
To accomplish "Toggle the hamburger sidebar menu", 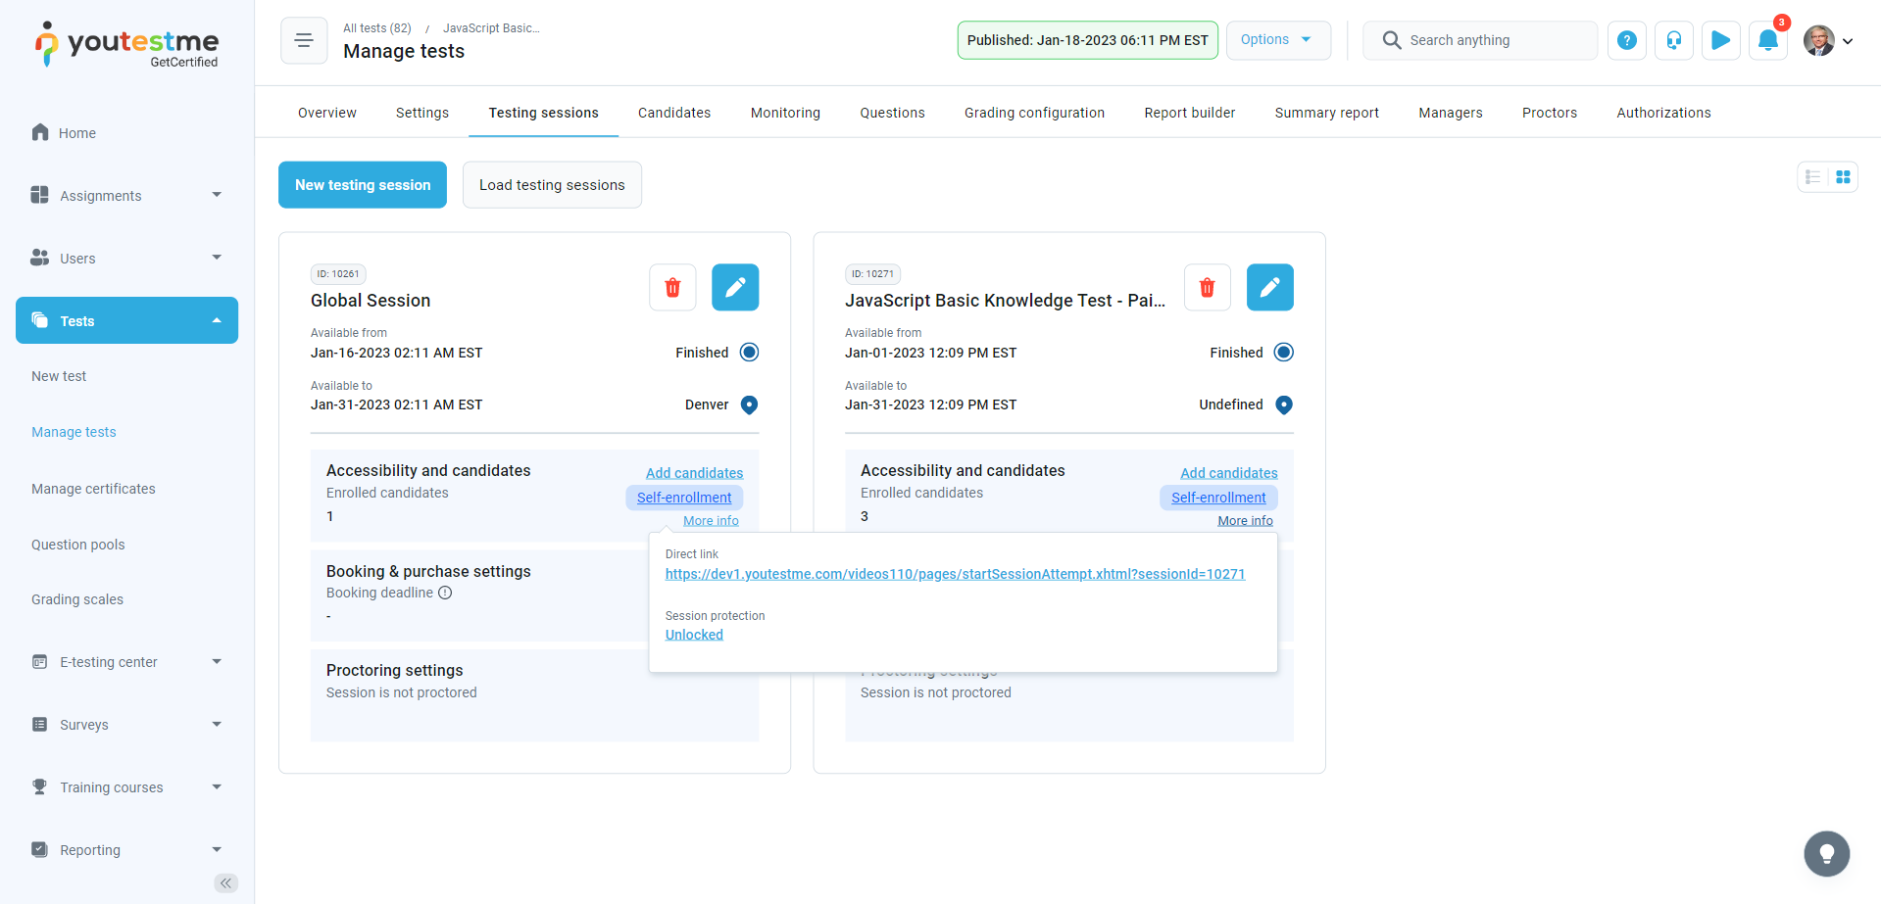I will click(x=304, y=40).
